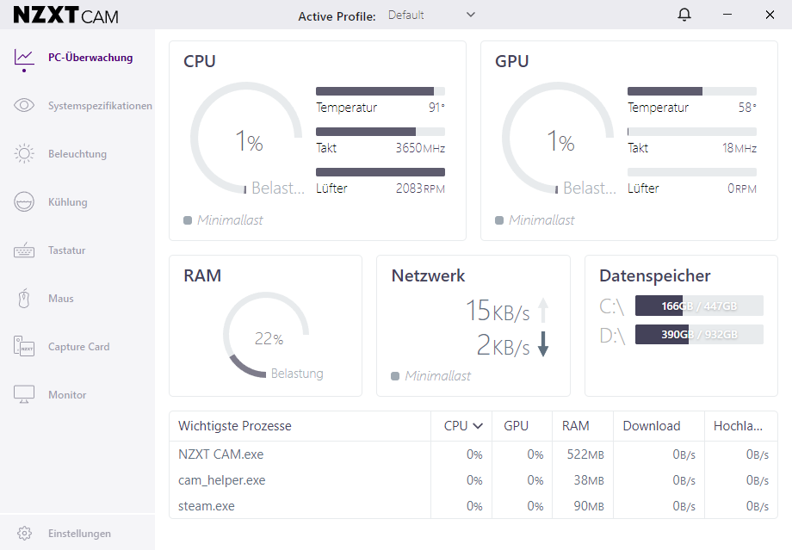Click the C:\ drive usage bar
The height and width of the screenshot is (550, 792).
tap(699, 306)
